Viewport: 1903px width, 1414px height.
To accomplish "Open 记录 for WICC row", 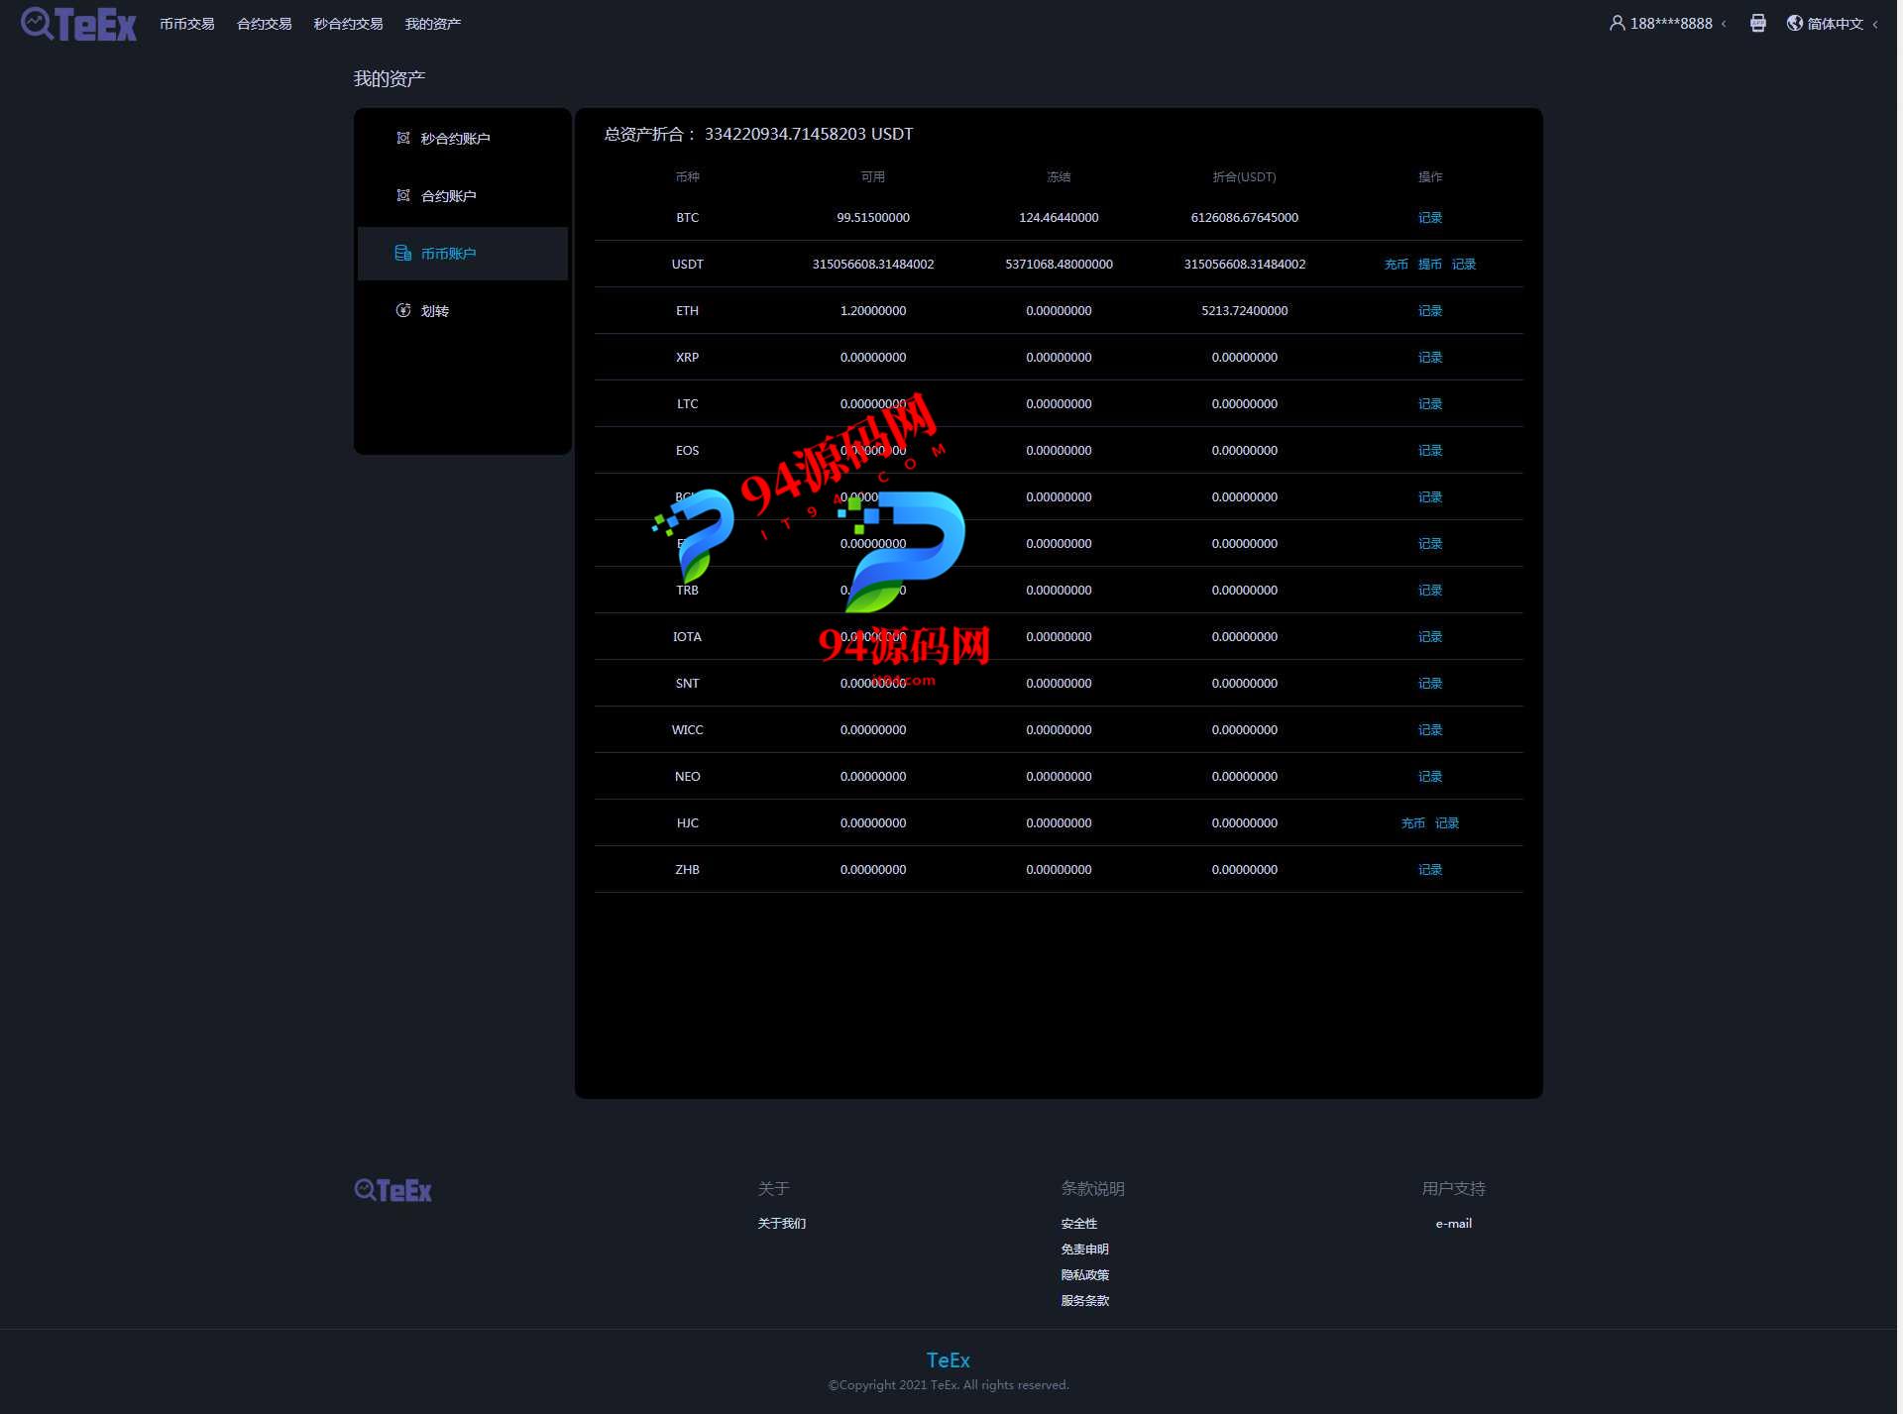I will pyautogui.click(x=1430, y=730).
